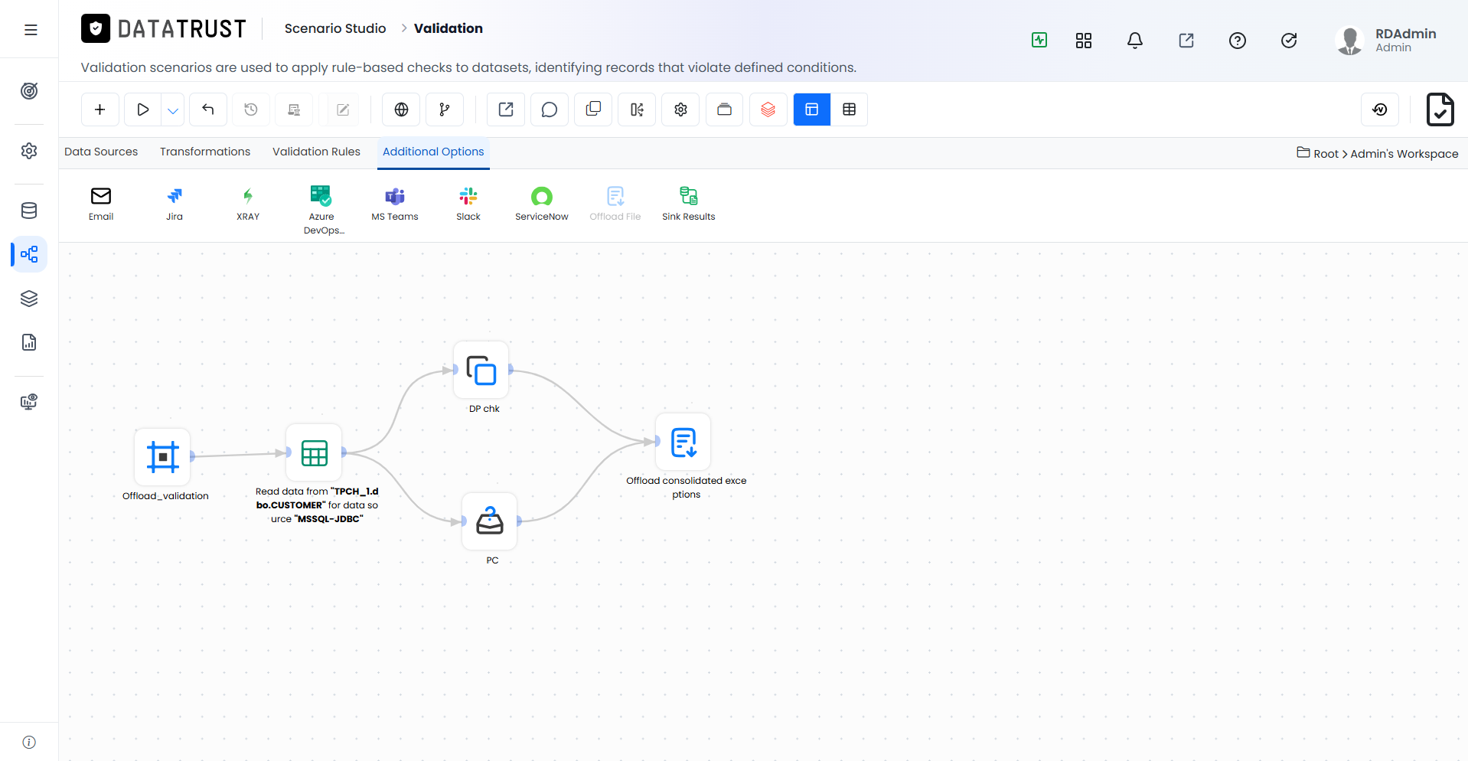The image size is (1468, 761).
Task: Switch to the canvas layout view toggle
Action: (x=812, y=109)
